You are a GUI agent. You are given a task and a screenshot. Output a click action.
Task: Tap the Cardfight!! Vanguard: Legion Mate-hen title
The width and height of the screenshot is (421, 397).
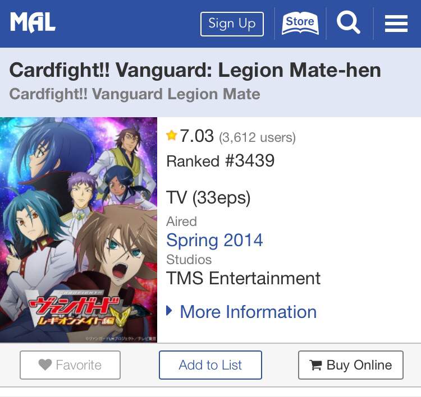tap(195, 70)
